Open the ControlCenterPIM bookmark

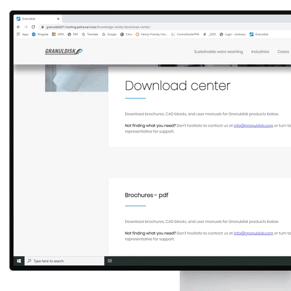[185, 34]
